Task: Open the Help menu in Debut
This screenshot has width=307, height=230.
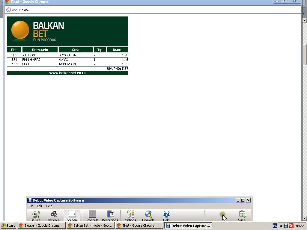Action: coord(49,206)
